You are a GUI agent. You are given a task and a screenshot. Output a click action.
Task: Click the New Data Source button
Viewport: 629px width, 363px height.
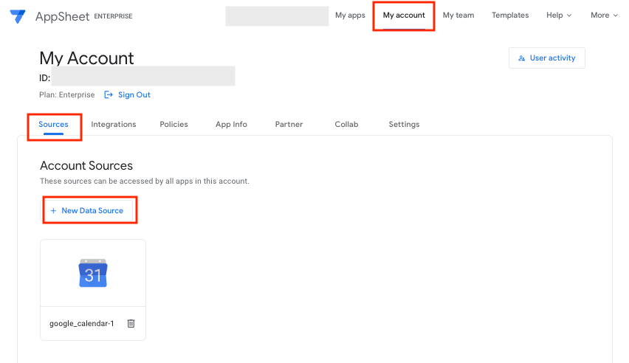[88, 210]
